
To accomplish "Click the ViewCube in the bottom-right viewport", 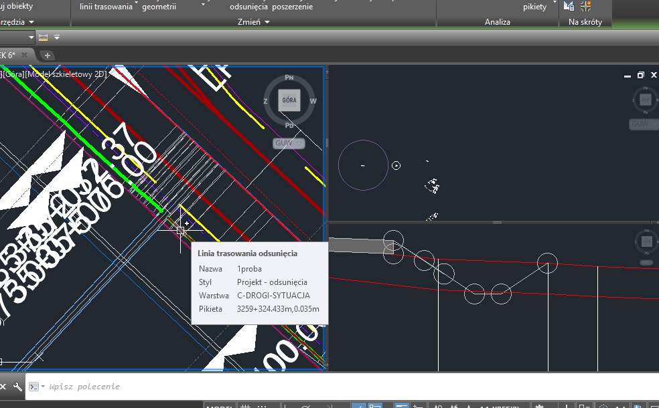I will pyautogui.click(x=646, y=241).
